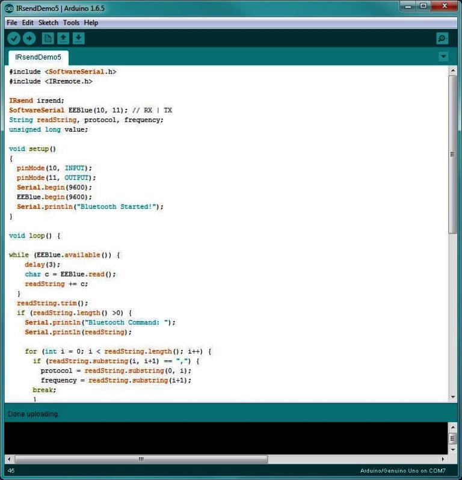
Task: Click 'protocol = readString.substring(0, i);' line
Action: pos(116,371)
